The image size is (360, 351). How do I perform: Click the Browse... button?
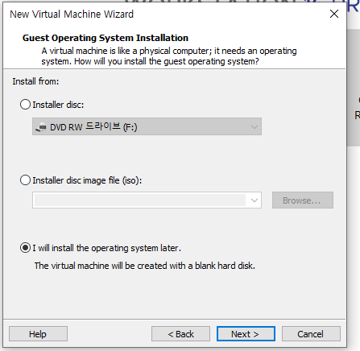point(303,200)
